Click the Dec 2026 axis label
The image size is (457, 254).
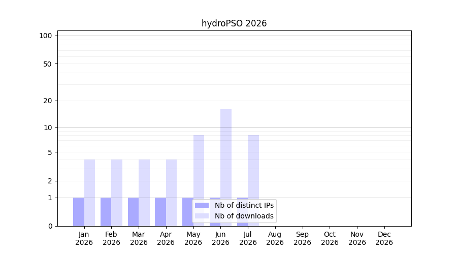[384, 238]
